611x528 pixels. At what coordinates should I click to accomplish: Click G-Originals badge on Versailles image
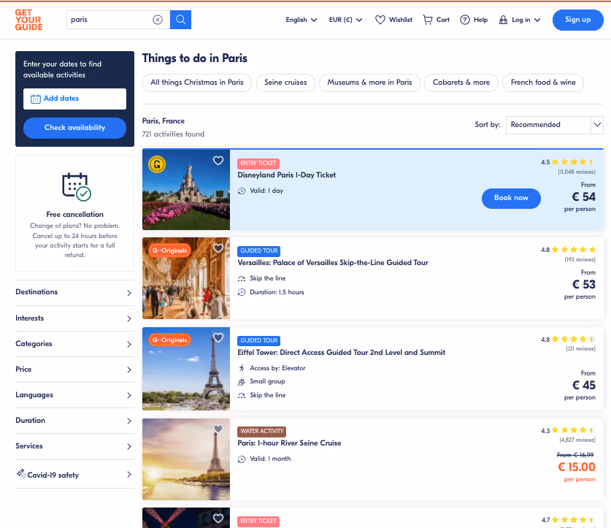pos(169,250)
